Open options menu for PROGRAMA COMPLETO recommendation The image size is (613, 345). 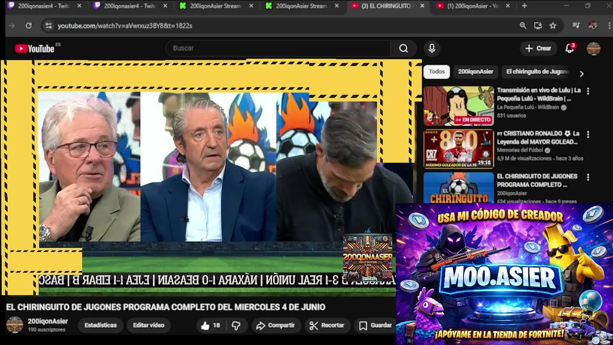pos(588,177)
